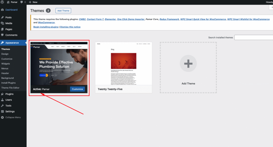This screenshot has height=147, width=273.
Task: Click Dismiss this notice link
Action: [x=70, y=27]
